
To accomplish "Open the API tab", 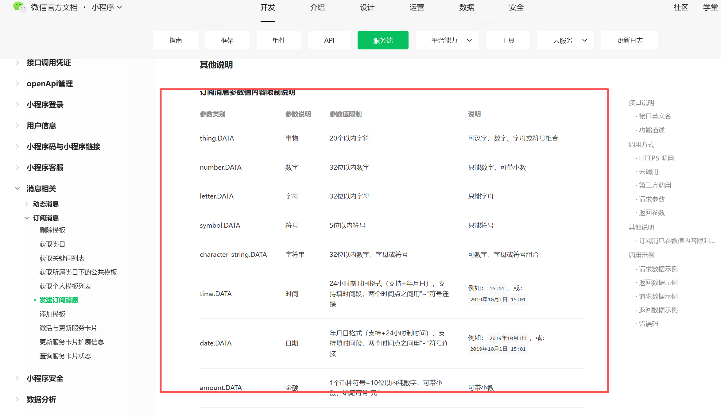I will 329,40.
